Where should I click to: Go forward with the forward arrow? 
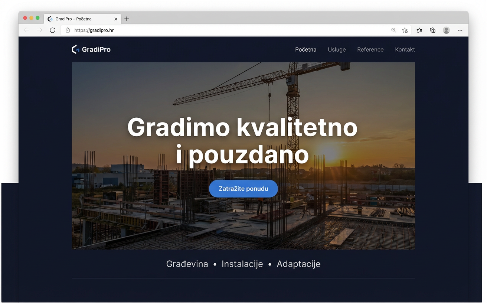(x=39, y=30)
